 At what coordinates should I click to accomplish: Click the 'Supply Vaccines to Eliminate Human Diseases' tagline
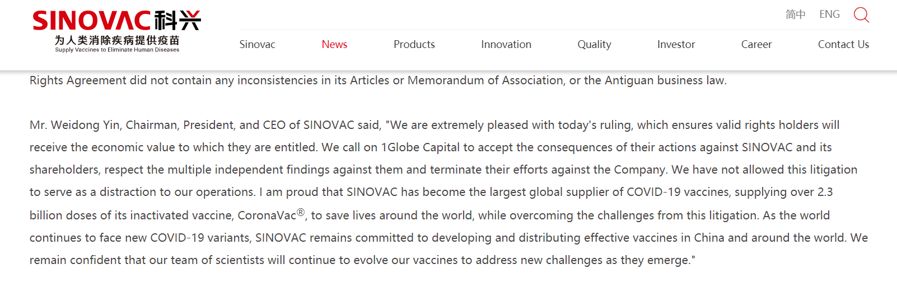coord(117,50)
